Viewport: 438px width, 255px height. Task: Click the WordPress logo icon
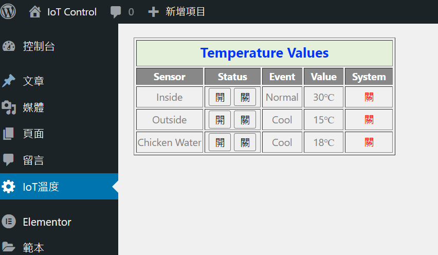[8, 11]
